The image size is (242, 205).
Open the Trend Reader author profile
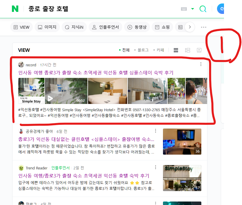[36, 168]
